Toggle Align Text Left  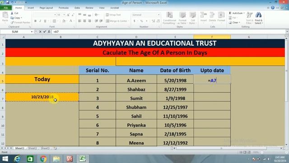pos(79,21)
